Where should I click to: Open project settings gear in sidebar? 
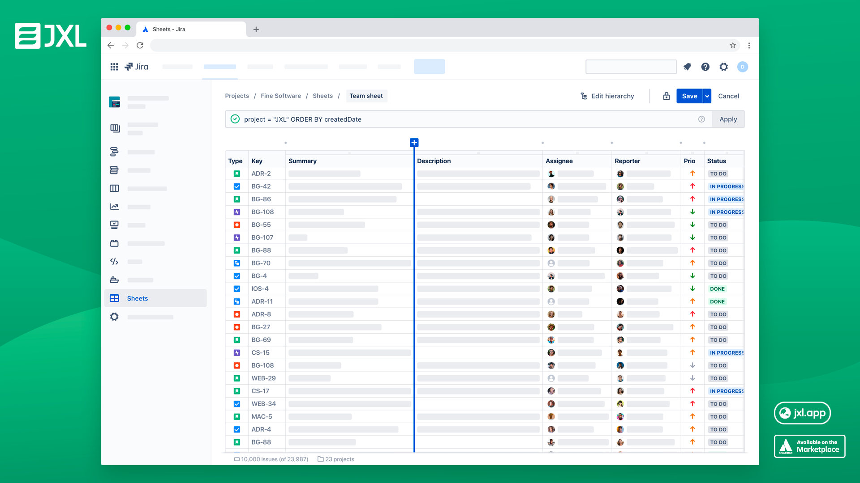114,317
